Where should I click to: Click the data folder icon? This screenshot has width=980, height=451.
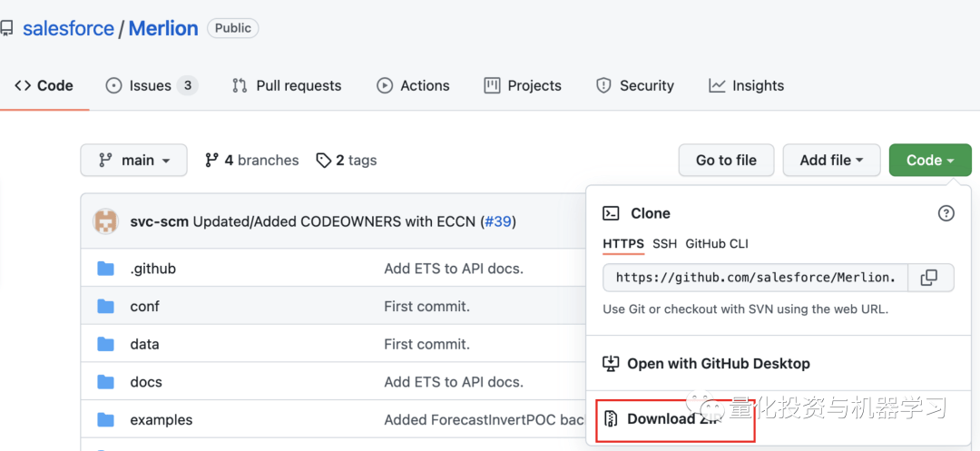coord(106,344)
